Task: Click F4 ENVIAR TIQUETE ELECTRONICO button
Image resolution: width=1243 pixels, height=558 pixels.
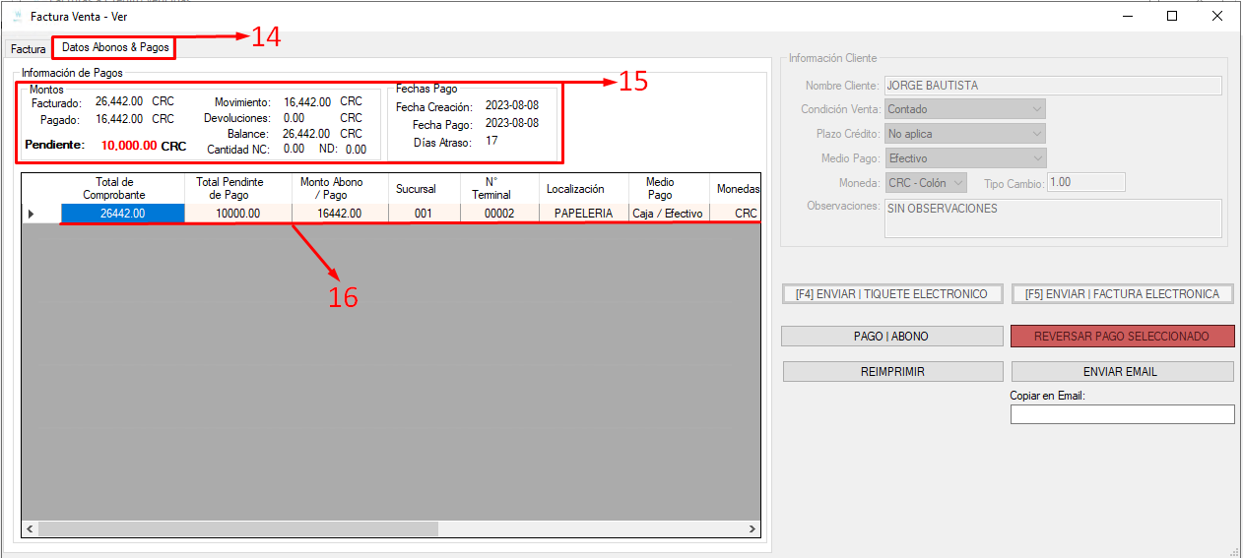Action: tap(891, 294)
